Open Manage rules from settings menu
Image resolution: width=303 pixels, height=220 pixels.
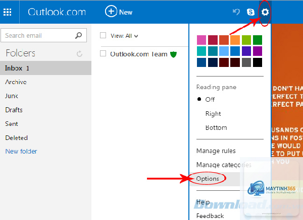tap(216, 151)
